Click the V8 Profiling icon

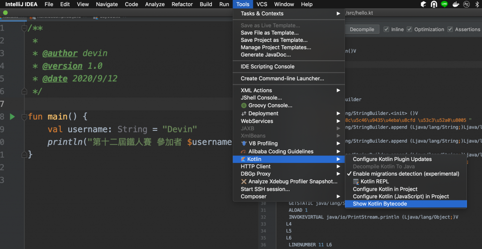click(244, 143)
